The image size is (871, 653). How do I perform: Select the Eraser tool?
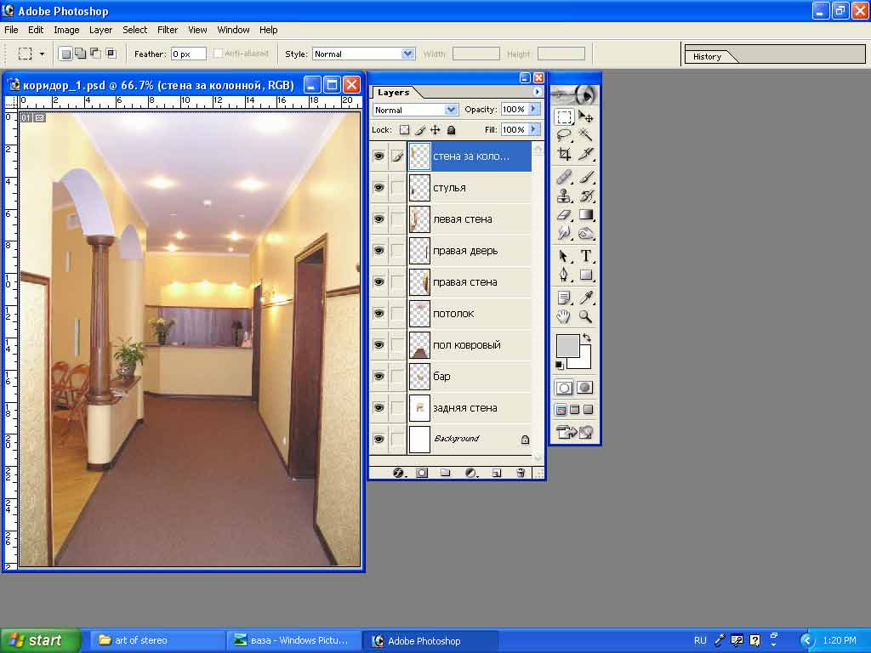click(564, 216)
